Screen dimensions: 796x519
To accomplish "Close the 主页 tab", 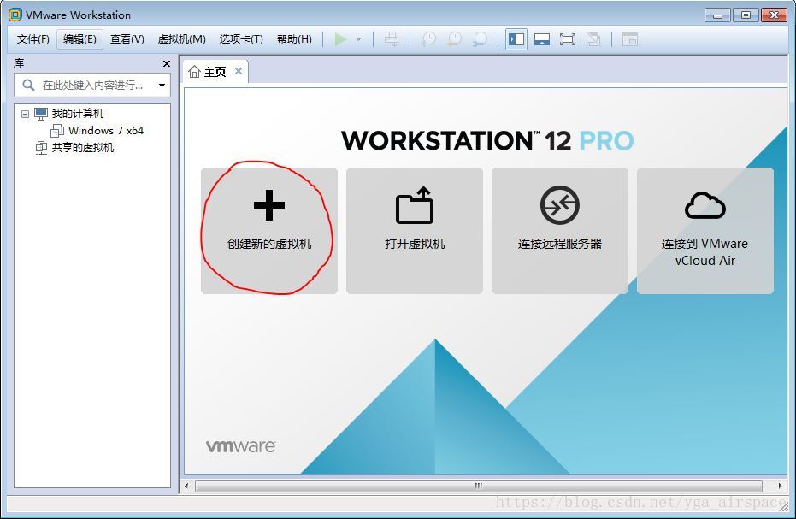I will [x=238, y=71].
